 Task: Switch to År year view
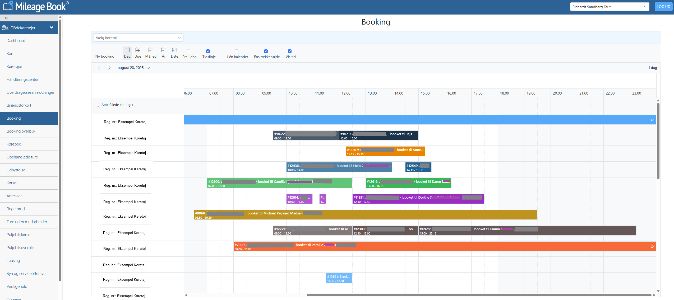[164, 53]
